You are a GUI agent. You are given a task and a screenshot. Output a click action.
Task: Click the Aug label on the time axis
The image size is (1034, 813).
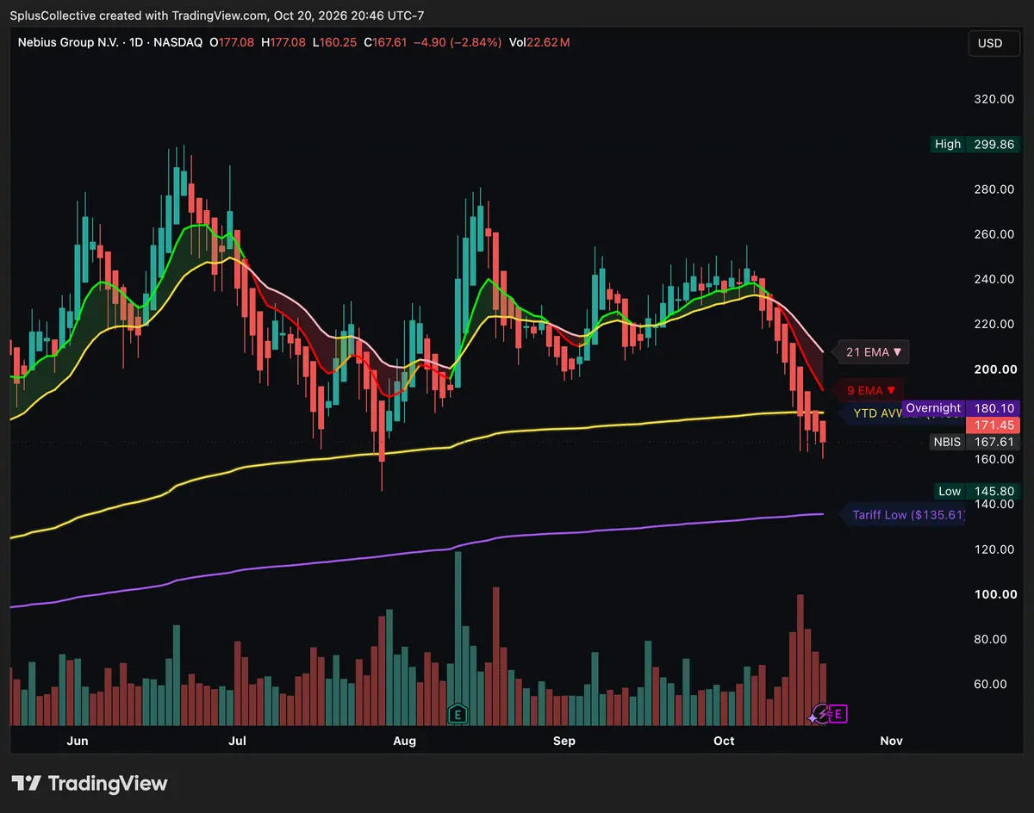click(404, 741)
